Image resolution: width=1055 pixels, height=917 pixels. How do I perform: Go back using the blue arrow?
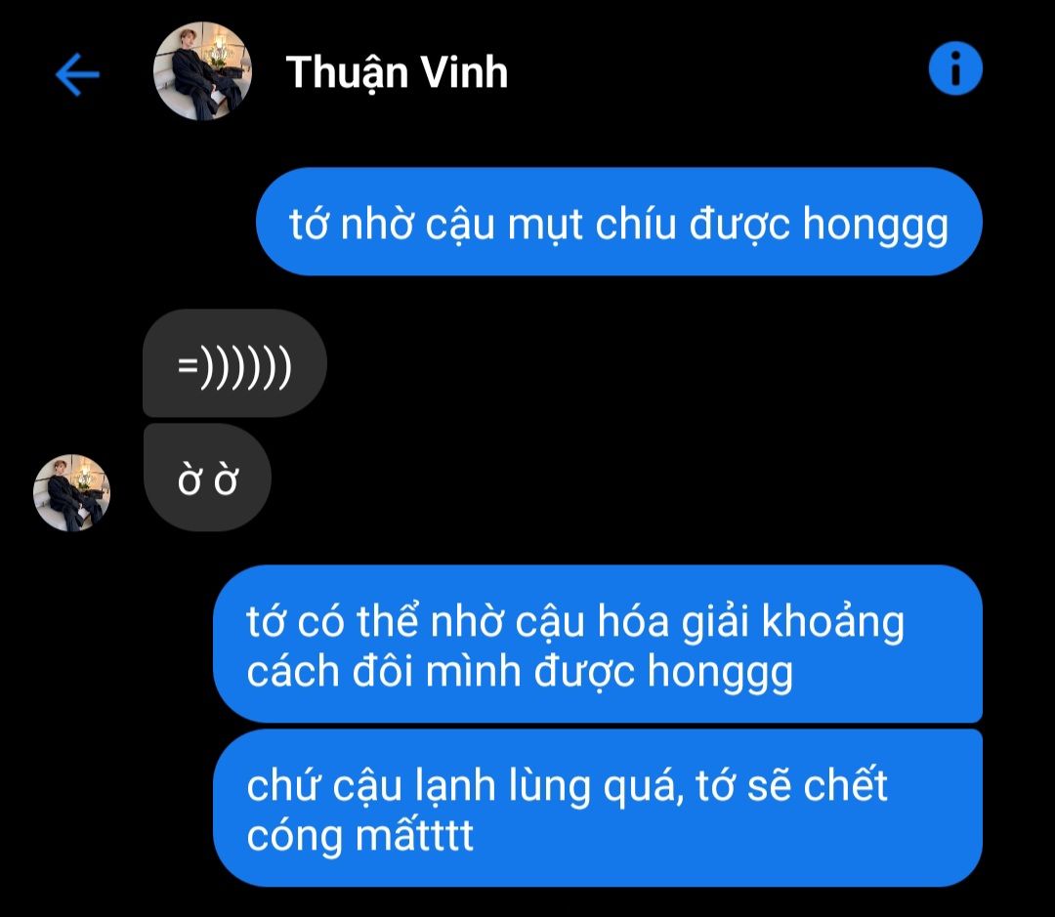tap(77, 74)
